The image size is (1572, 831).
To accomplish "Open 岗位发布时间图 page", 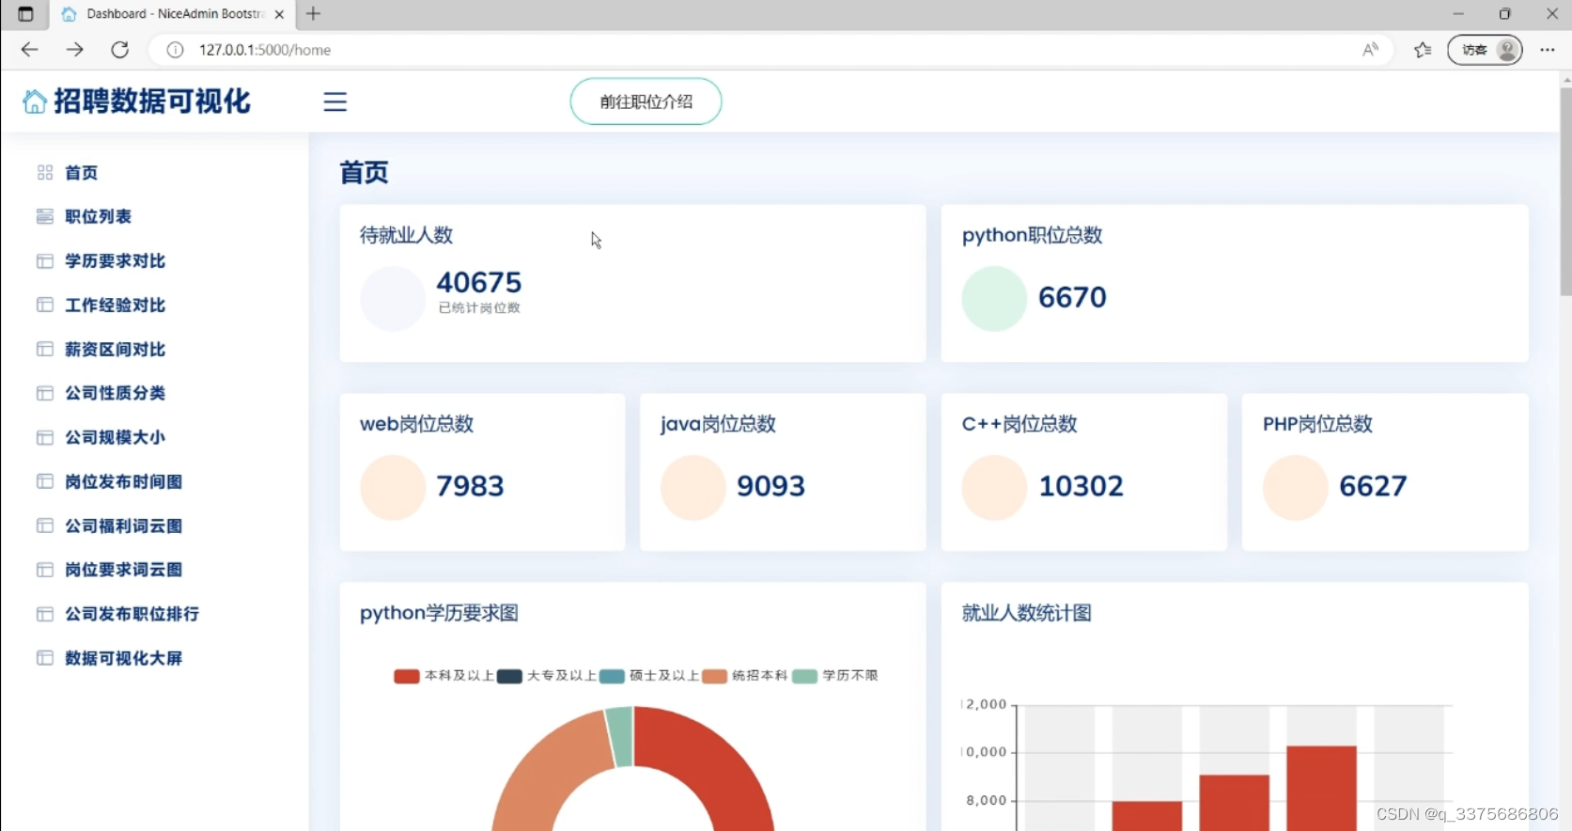I will (123, 481).
